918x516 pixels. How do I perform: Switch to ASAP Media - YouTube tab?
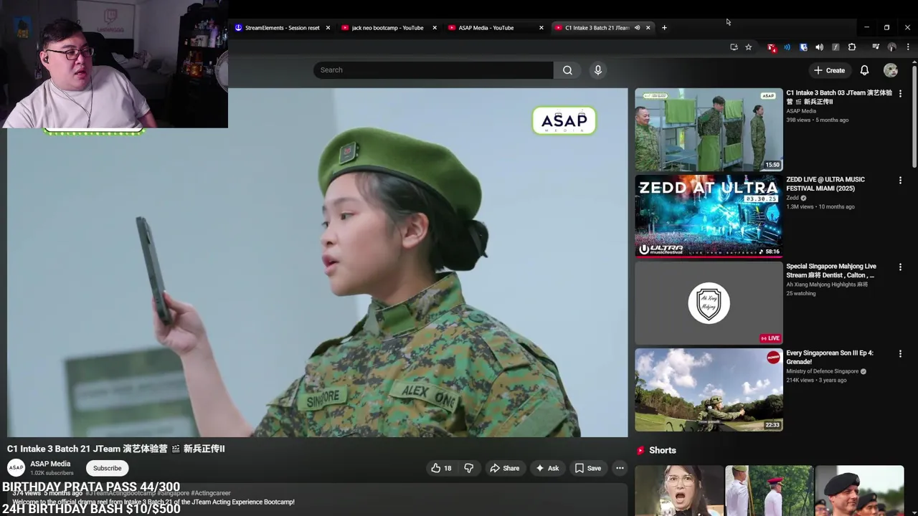(486, 28)
